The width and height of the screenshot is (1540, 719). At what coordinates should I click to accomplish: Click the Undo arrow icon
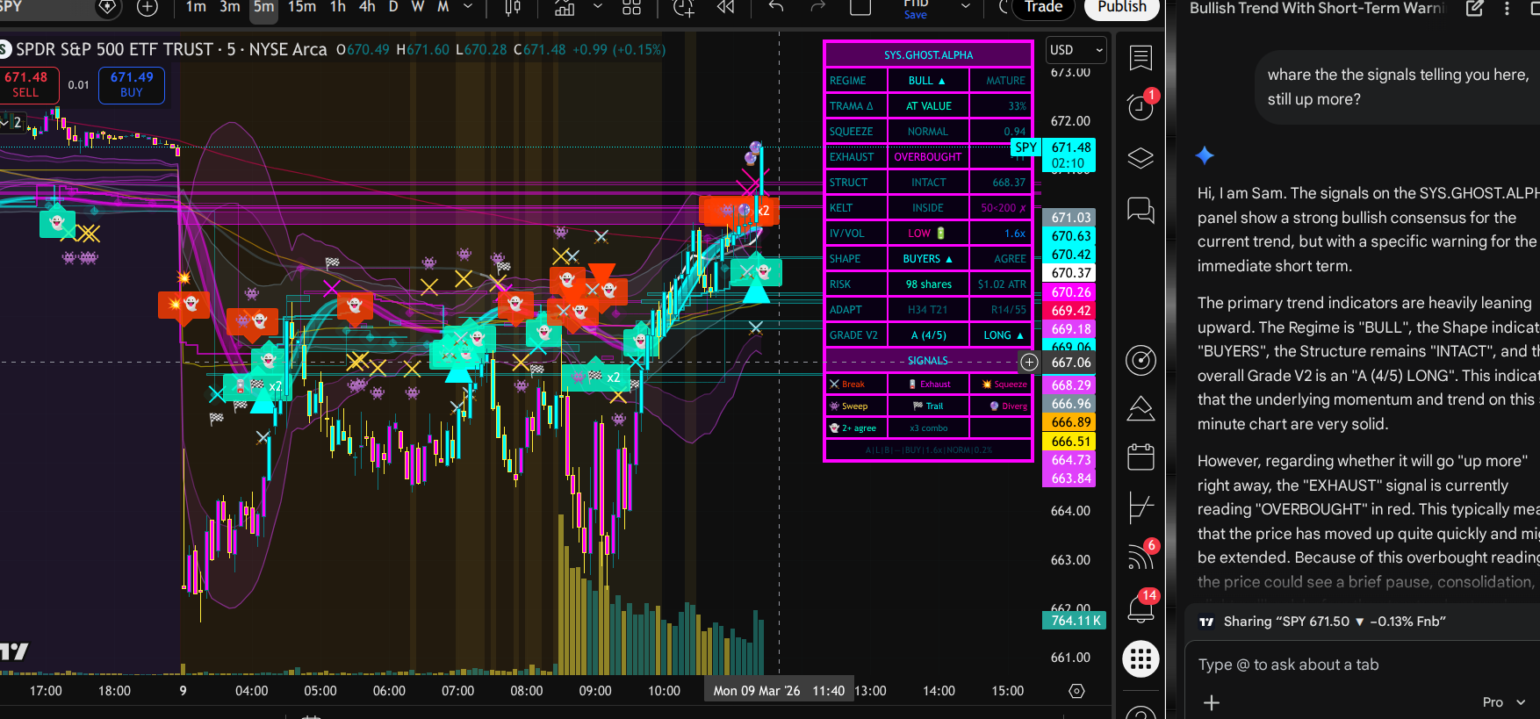click(x=775, y=7)
